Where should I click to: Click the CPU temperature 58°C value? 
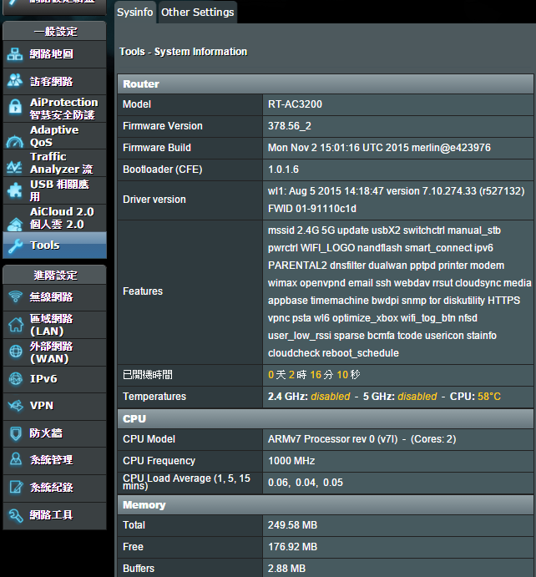(489, 397)
